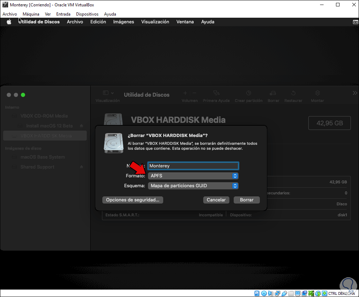Cancel the erase dialog

click(216, 200)
